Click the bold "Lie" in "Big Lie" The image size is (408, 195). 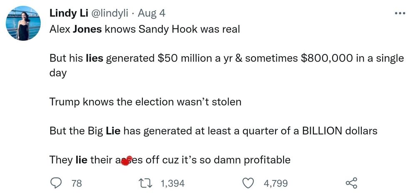coord(113,131)
